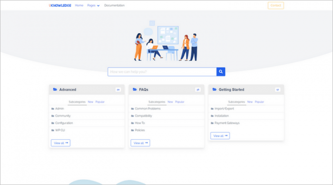The image size is (333, 185).
Task: Open the team illustration image
Action: (166, 41)
